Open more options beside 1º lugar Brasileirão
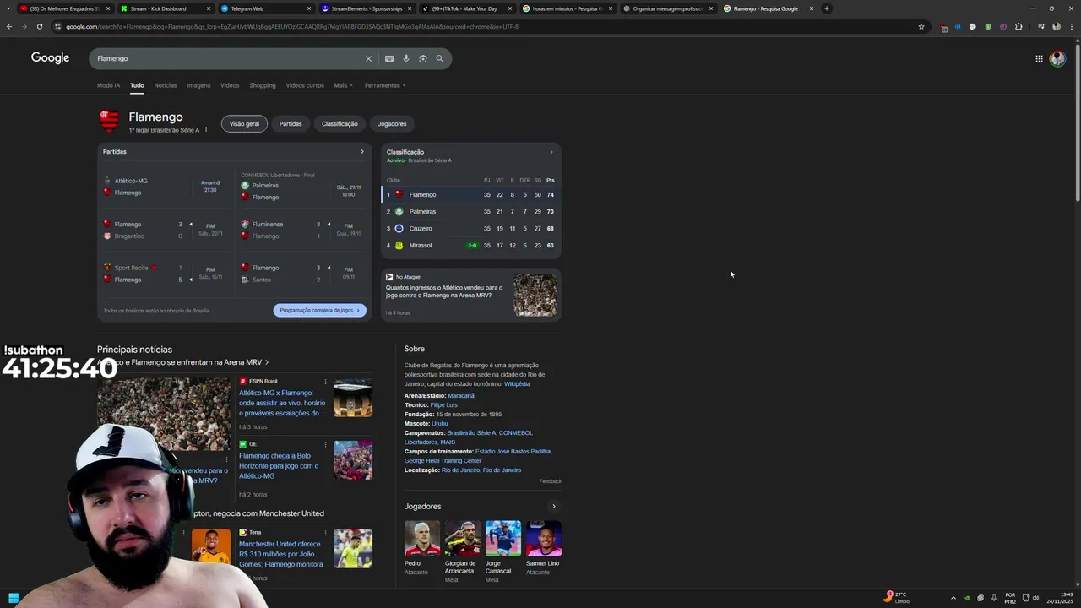Image resolution: width=1081 pixels, height=608 pixels. click(x=206, y=130)
